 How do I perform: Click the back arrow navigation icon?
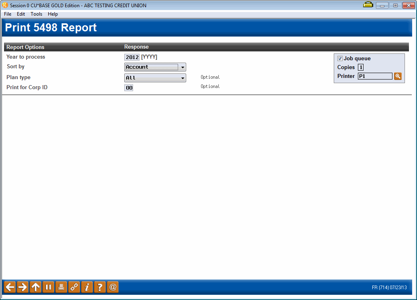click(10, 287)
